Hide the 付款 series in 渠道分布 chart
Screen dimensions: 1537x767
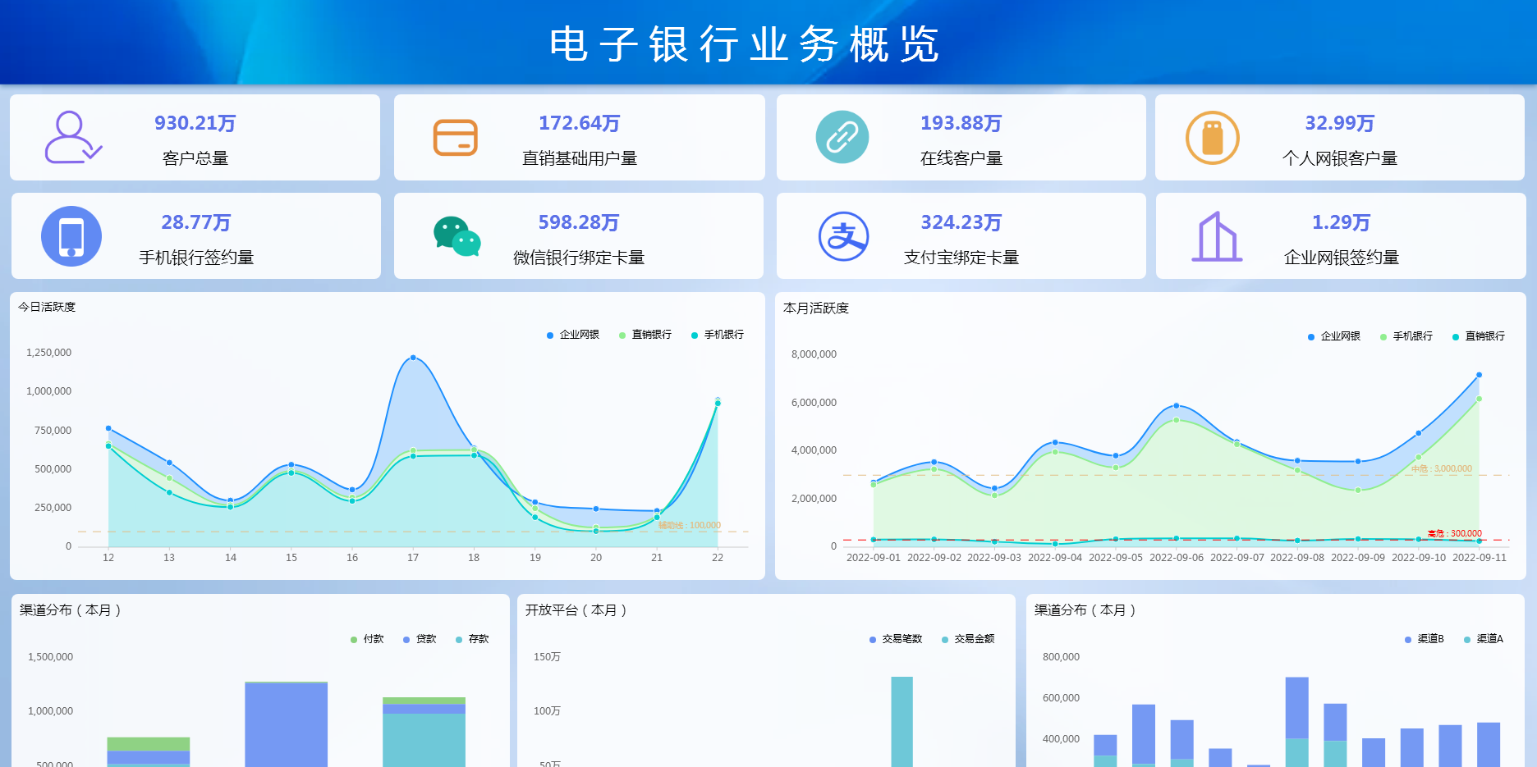pyautogui.click(x=367, y=639)
